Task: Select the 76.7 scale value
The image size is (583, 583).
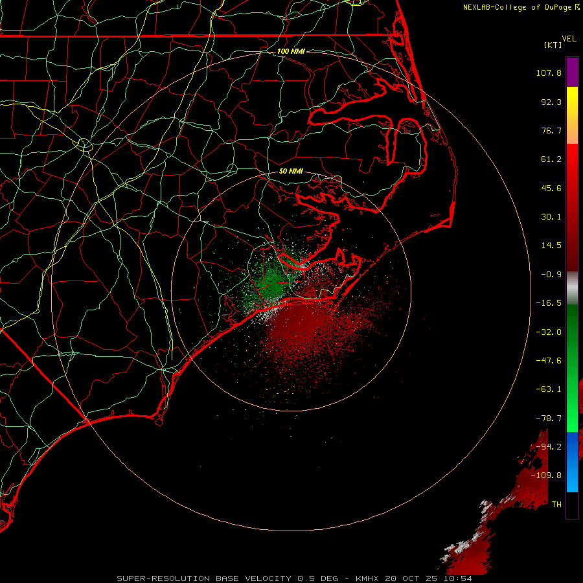Action: tap(551, 130)
